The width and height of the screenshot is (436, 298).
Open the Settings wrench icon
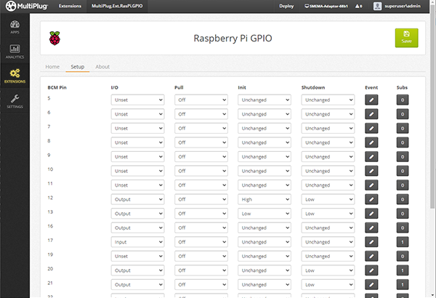[x=15, y=101]
